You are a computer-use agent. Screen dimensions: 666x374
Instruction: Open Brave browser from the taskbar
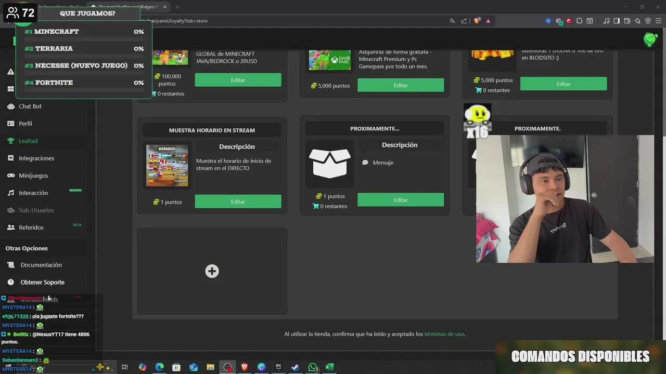tap(245, 367)
